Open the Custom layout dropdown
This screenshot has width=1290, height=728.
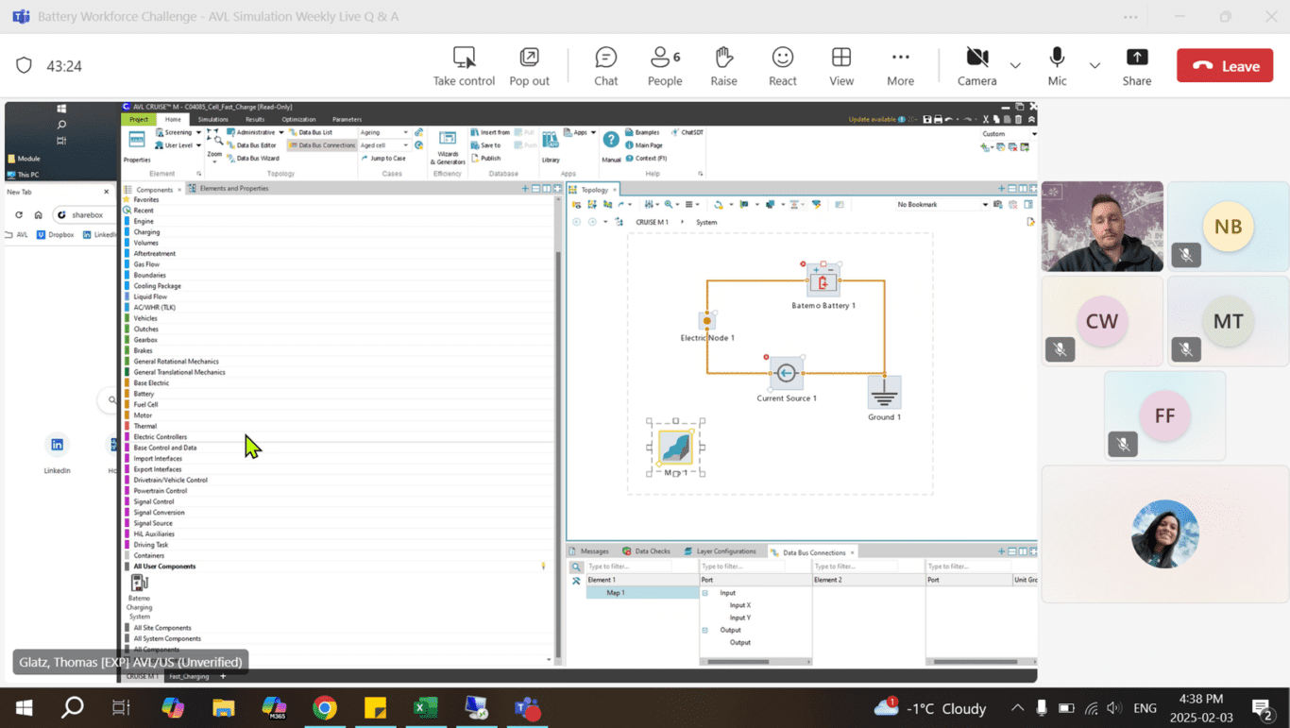tap(1009, 133)
